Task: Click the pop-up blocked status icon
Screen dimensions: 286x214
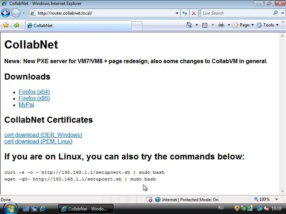Action: pyautogui.click(x=149, y=200)
